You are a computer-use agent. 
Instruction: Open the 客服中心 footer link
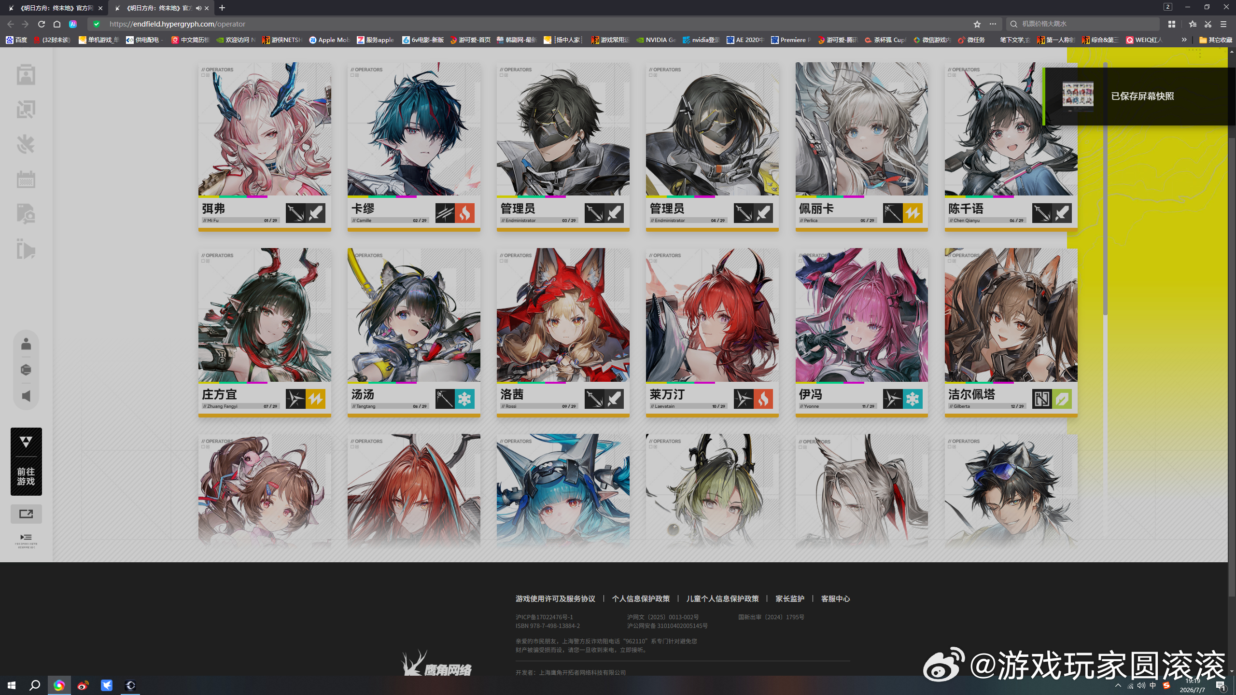click(835, 598)
